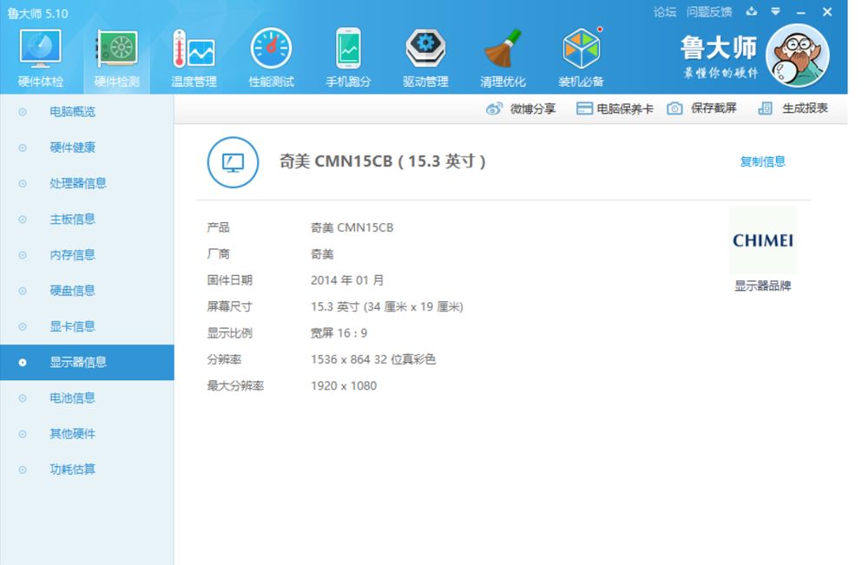Open 论坛 forum link

coord(665,12)
